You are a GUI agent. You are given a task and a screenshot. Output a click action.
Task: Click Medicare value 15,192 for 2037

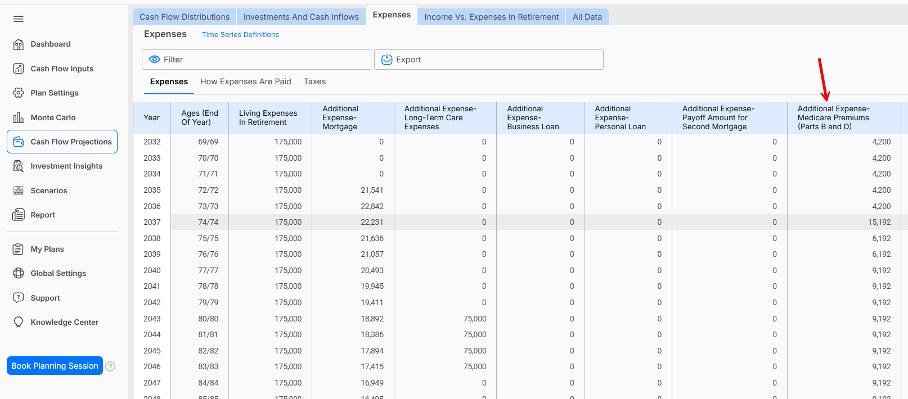click(879, 223)
